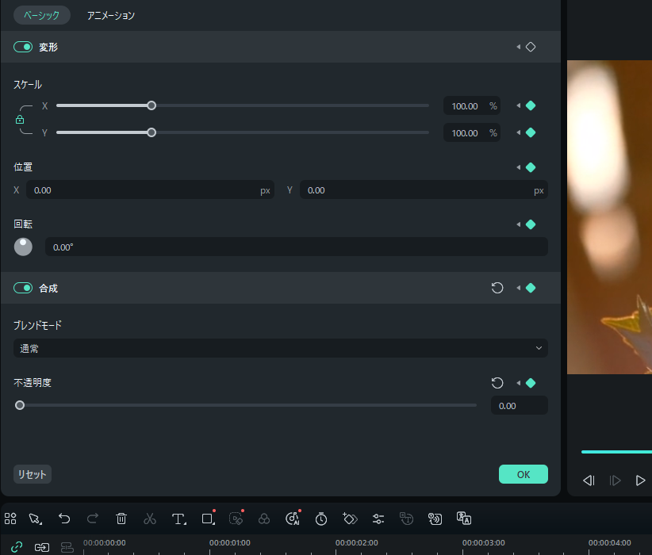
Task: Click the translate subtitle icon in toolbar
Action: (x=464, y=519)
